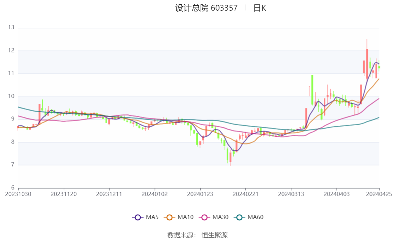Hide the MA5 line via its label
The height and width of the screenshot is (240, 395).
[x=152, y=217]
